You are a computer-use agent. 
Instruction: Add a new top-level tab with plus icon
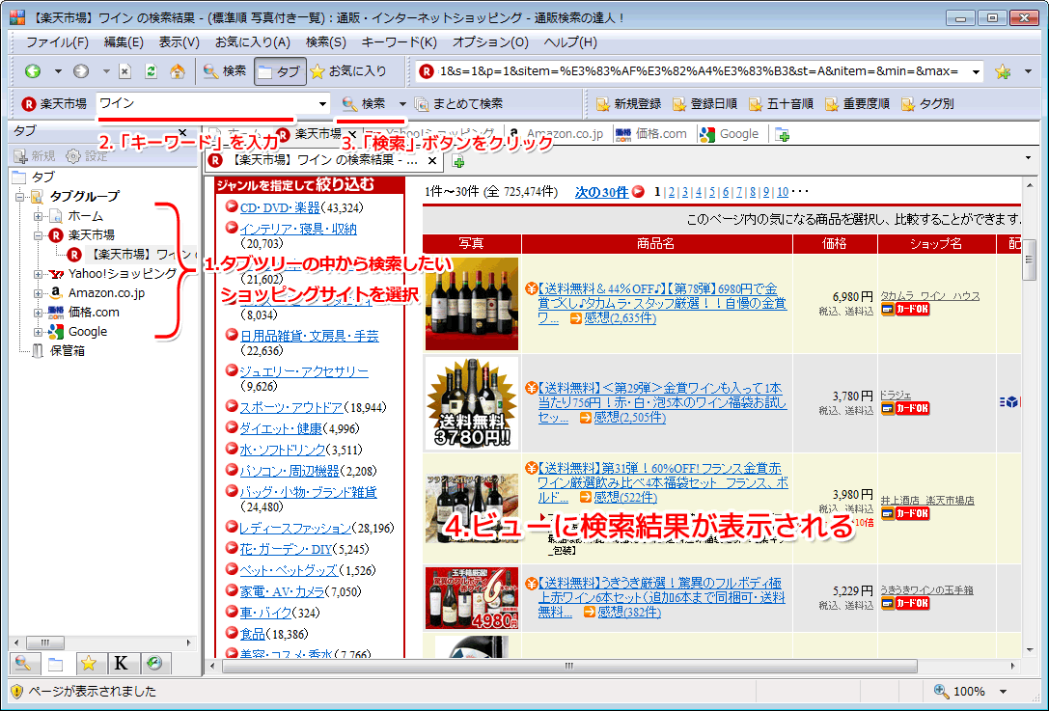[782, 134]
